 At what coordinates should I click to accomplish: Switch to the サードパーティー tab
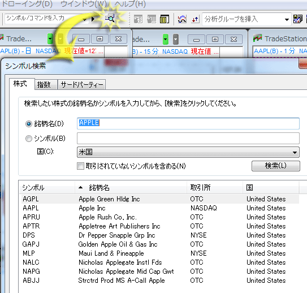coord(82,85)
